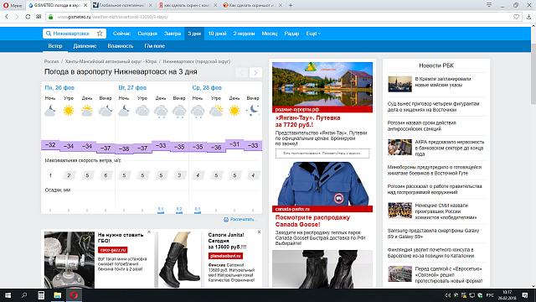Open the tab list menu in browser

(x=489, y=5)
